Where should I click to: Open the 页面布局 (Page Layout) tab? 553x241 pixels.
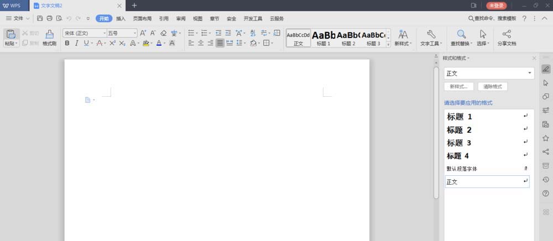[142, 19]
